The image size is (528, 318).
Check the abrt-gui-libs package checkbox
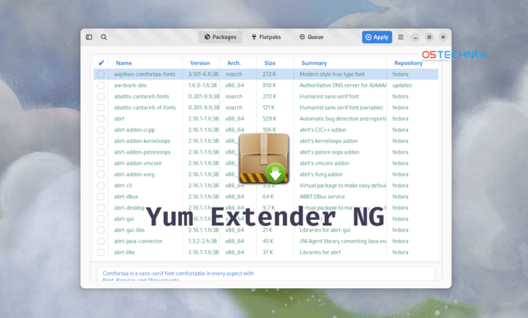point(101,230)
